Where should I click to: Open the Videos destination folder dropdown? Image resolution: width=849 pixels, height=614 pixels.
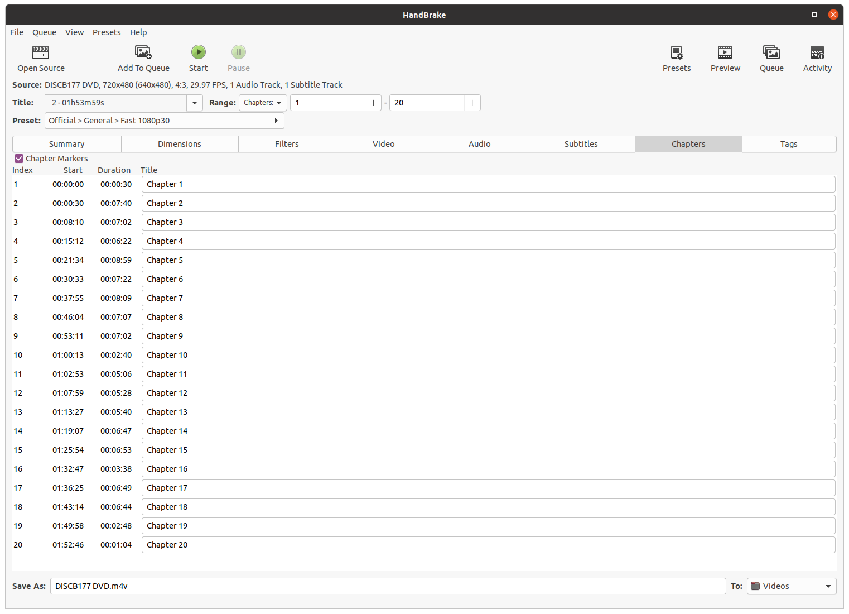[x=791, y=586]
